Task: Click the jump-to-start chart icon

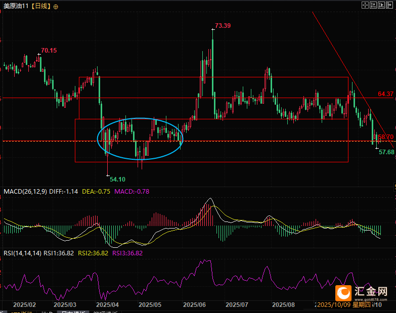Action: point(373,5)
